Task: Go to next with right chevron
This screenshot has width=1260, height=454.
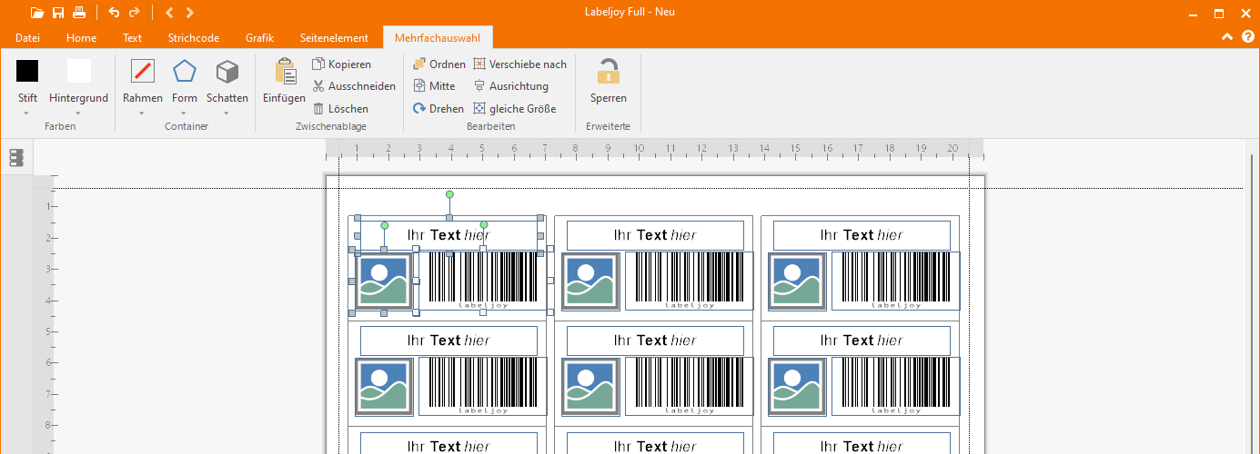Action: [x=189, y=13]
